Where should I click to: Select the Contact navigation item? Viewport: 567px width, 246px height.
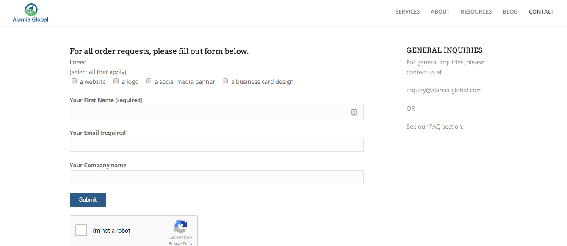coord(541,12)
